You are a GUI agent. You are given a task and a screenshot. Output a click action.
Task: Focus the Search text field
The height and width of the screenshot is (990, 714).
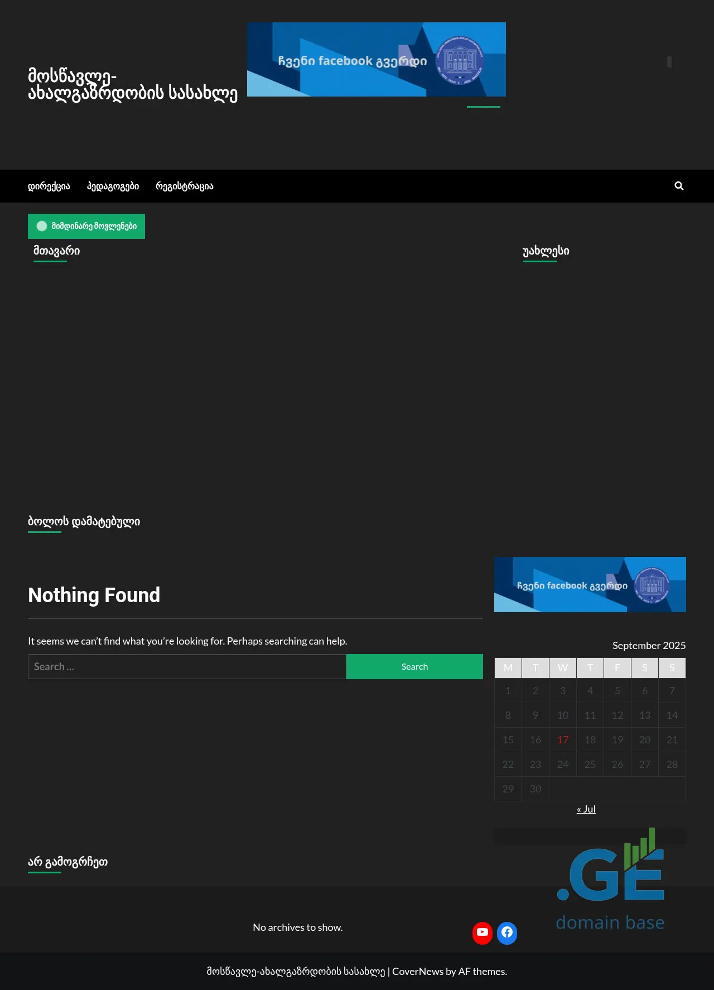point(187,666)
